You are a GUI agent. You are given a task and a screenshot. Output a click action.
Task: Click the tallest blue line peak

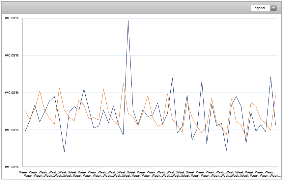pyautogui.click(x=128, y=20)
